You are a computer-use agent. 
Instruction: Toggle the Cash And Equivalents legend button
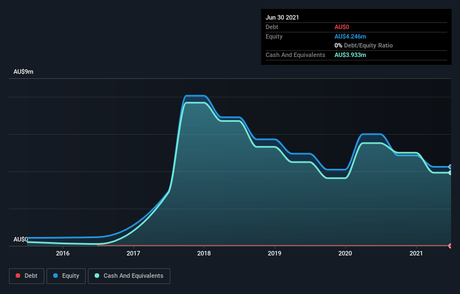129,276
